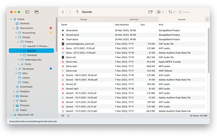The height and width of the screenshot is (138, 217).
Task: Select the Done.m4a file icon
Action: pyautogui.click(x=63, y=62)
